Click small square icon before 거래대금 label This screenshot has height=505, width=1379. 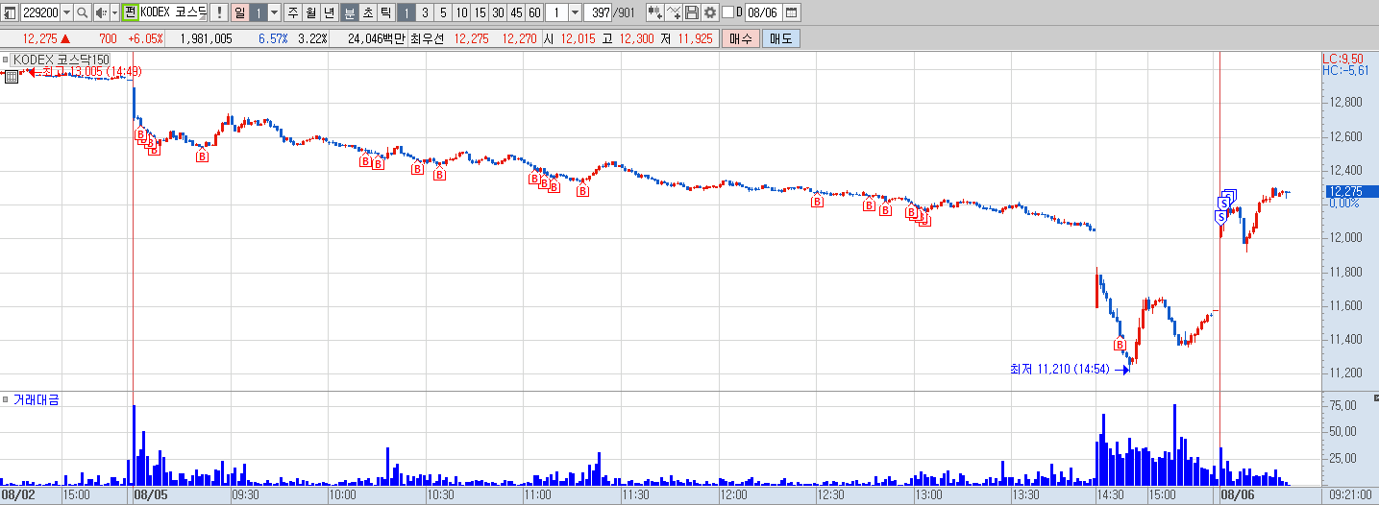(x=6, y=398)
